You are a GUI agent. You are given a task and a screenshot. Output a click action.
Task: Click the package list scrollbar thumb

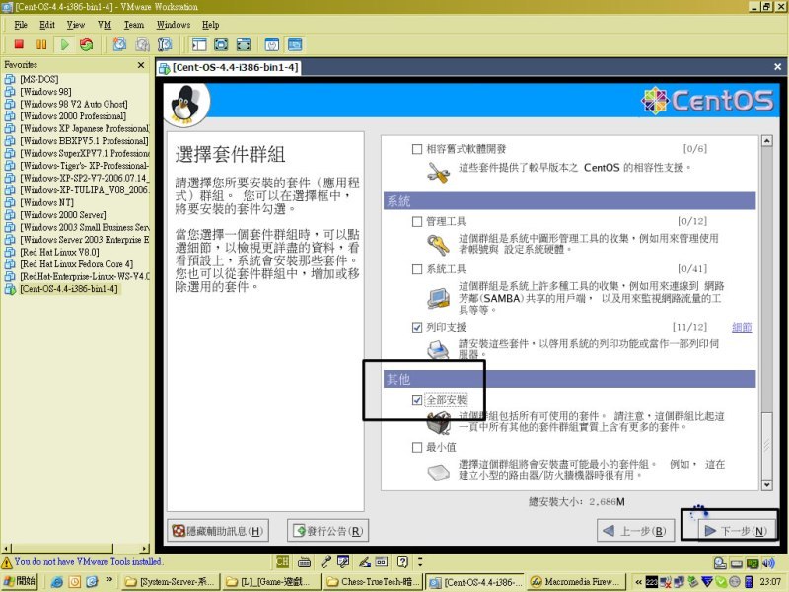pyautogui.click(x=767, y=445)
